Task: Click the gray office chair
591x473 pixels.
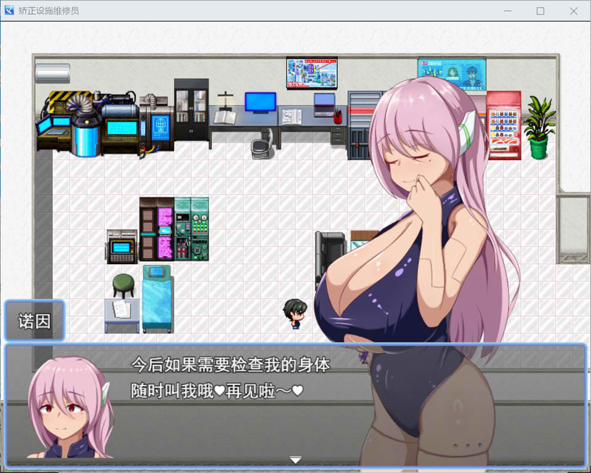Action: click(x=263, y=144)
